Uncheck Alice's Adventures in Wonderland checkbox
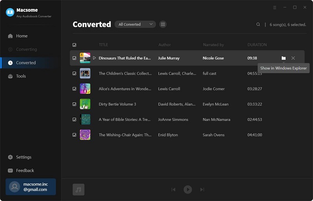The height and width of the screenshot is (201, 313). pos(74,89)
